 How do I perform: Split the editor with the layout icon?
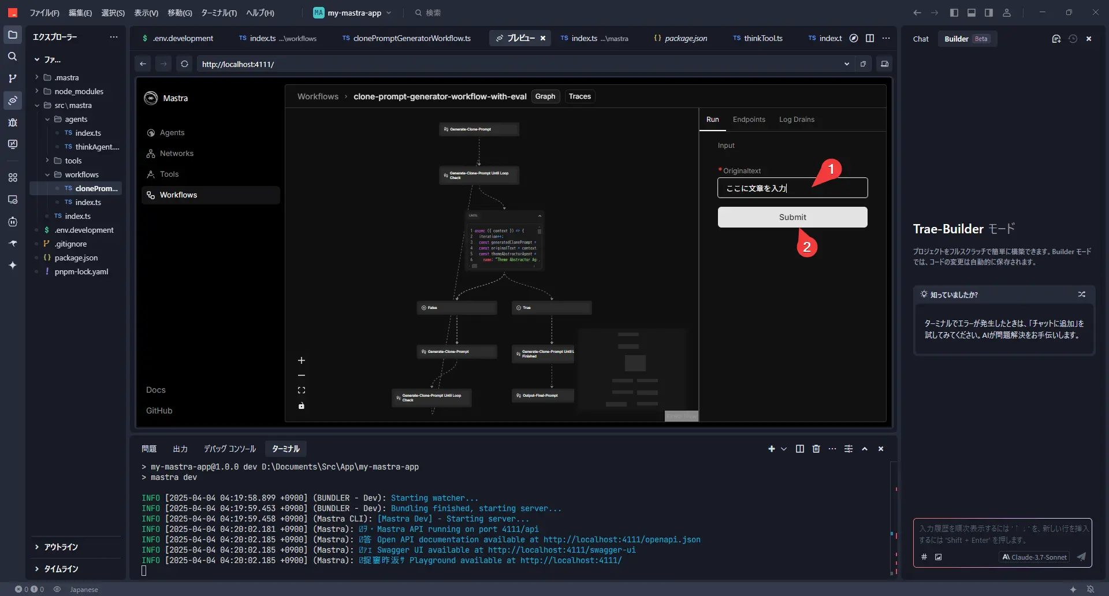pyautogui.click(x=869, y=38)
